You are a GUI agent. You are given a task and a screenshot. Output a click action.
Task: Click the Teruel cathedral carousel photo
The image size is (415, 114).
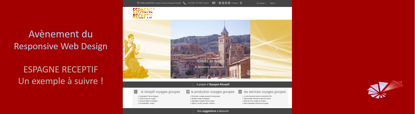click(210, 49)
